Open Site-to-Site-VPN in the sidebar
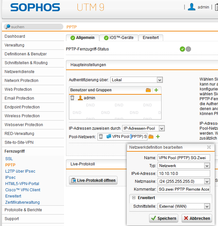Image resolution: width=218 pixels, height=226 pixels. click(x=19, y=142)
